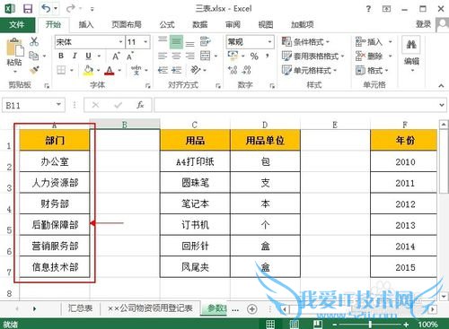Open the 删除 cells dropdown

pos(391,56)
